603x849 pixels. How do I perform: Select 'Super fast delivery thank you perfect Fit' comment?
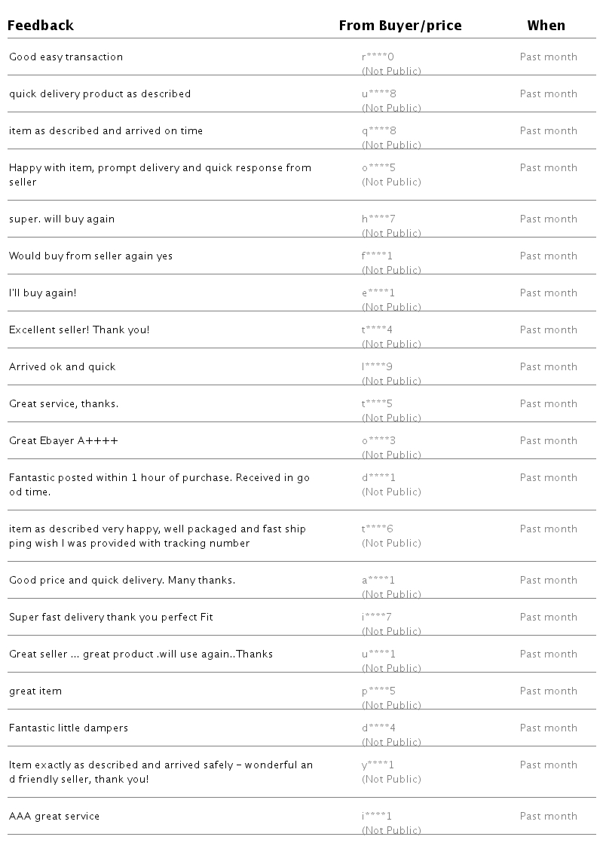point(111,618)
